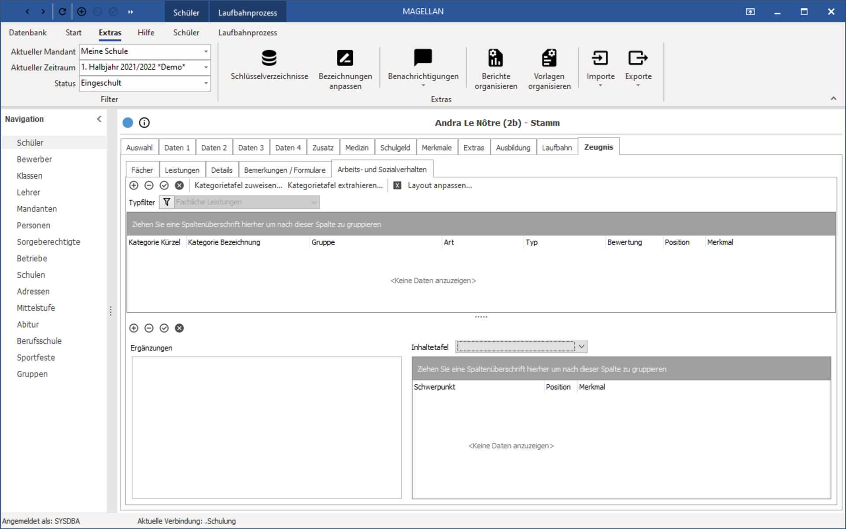This screenshot has height=529, width=846.
Task: Confirm changes with upper checkmark circle icon
Action: click(x=164, y=185)
